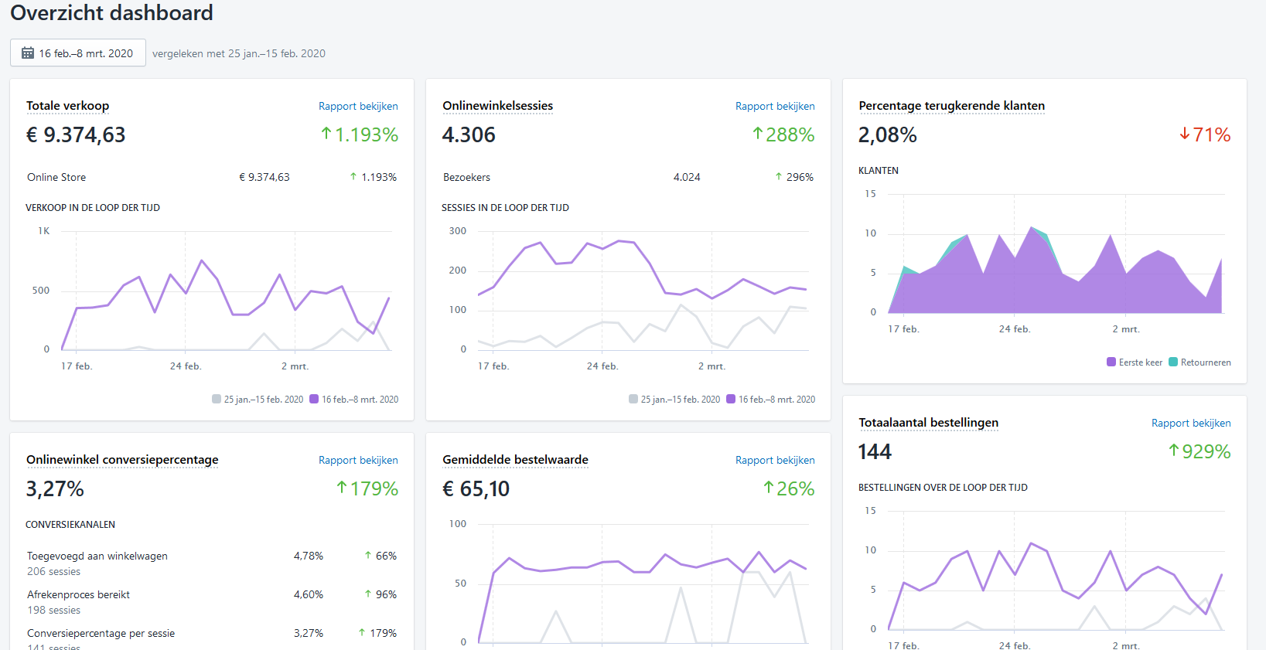Viewport: 1266px width, 650px height.
Task: Click gray legend swatch in sessies chart
Action: click(633, 400)
